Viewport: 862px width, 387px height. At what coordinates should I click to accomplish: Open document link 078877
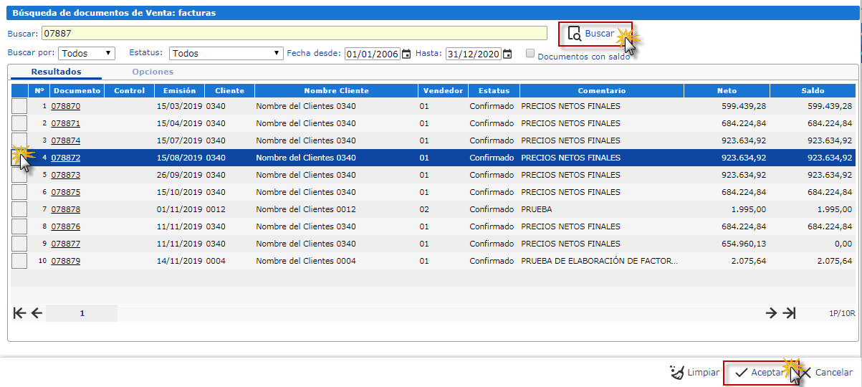pos(65,244)
